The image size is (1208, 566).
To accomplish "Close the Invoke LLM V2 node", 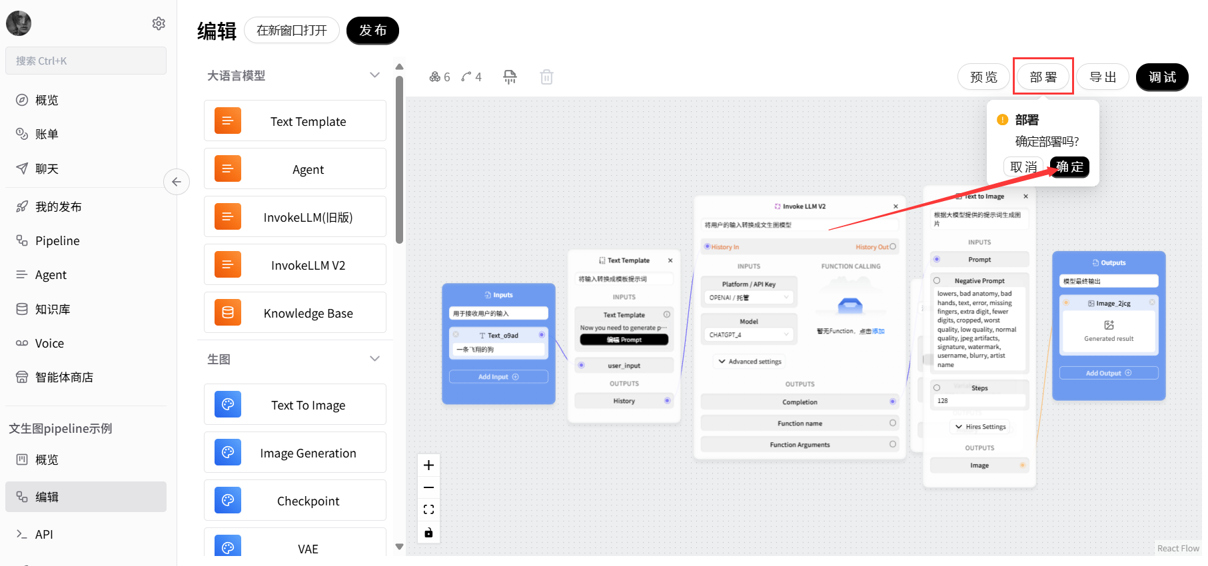I will (896, 206).
